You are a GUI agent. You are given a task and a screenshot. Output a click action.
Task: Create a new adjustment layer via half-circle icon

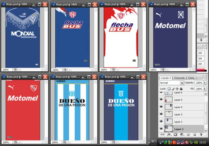(182, 135)
